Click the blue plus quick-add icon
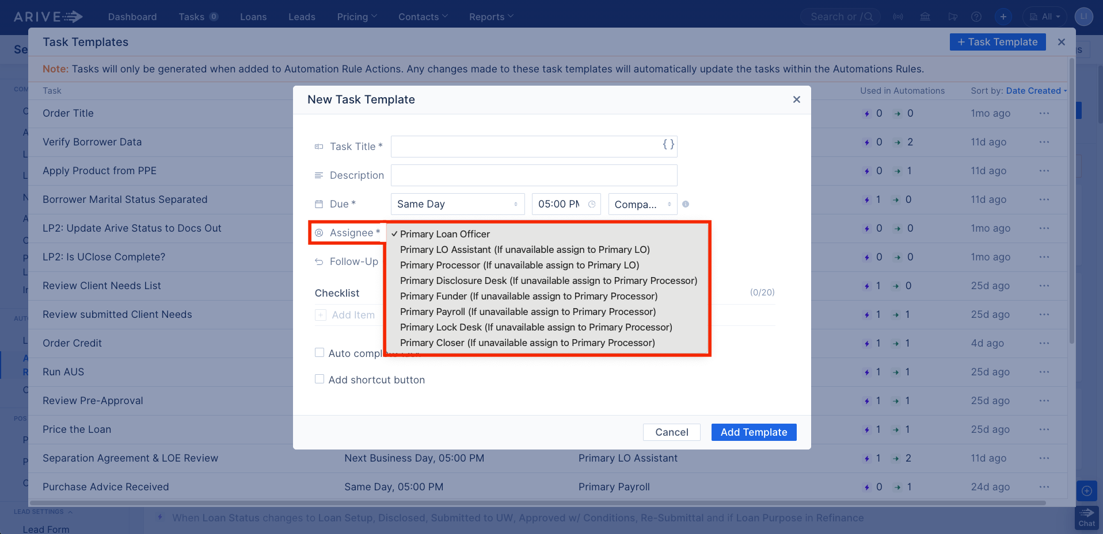The width and height of the screenshot is (1103, 534). (x=1004, y=17)
